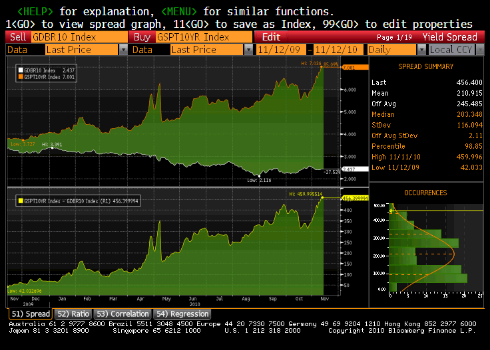Click the white GDBR10 Index legend swatch

[x=21, y=70]
